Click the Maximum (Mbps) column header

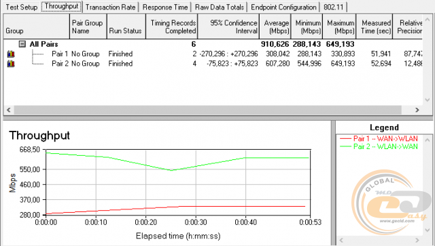[340, 26]
